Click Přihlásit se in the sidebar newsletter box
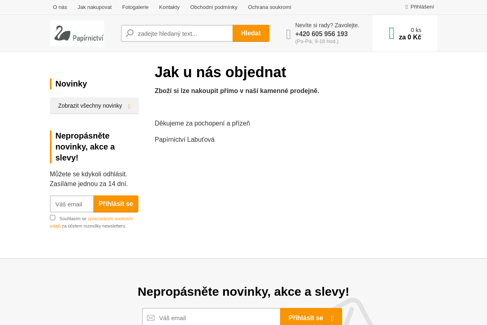Screen dimensions: 487x325 pos(116,204)
